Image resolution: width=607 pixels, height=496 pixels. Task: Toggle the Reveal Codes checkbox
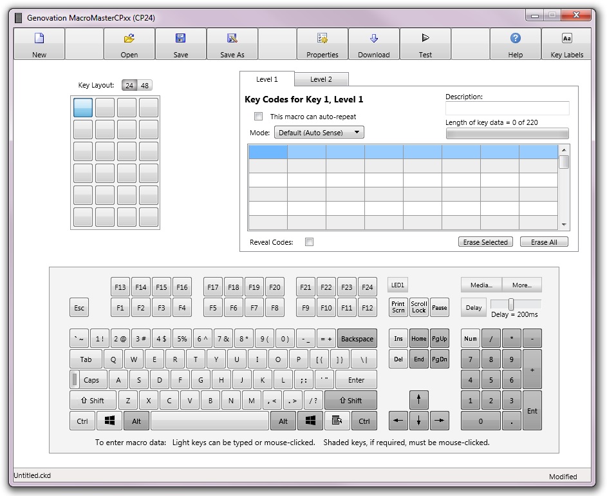(310, 242)
